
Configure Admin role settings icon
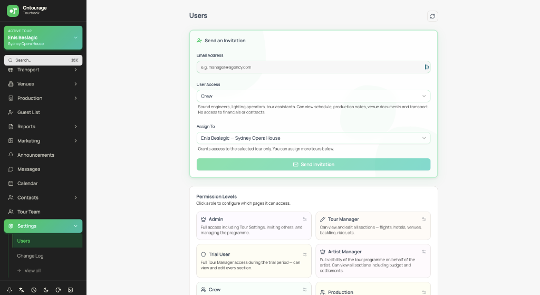(x=305, y=219)
